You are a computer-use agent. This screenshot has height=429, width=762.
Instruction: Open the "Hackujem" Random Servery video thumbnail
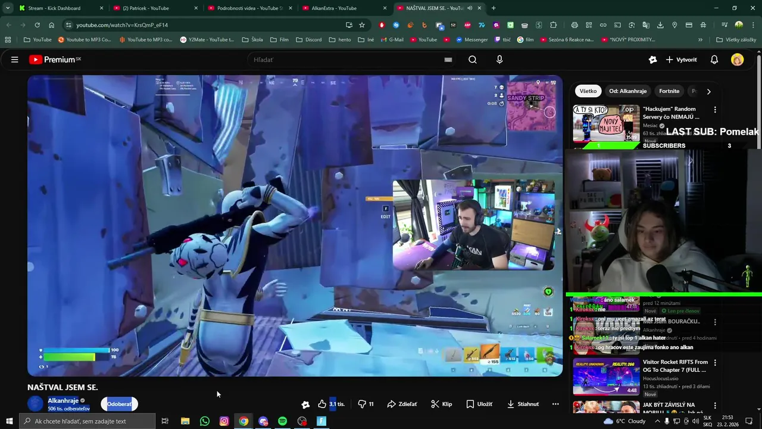coord(606,123)
